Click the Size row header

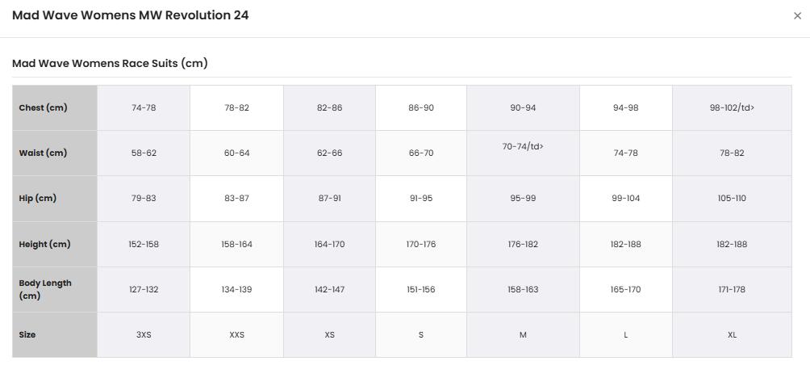coord(55,334)
